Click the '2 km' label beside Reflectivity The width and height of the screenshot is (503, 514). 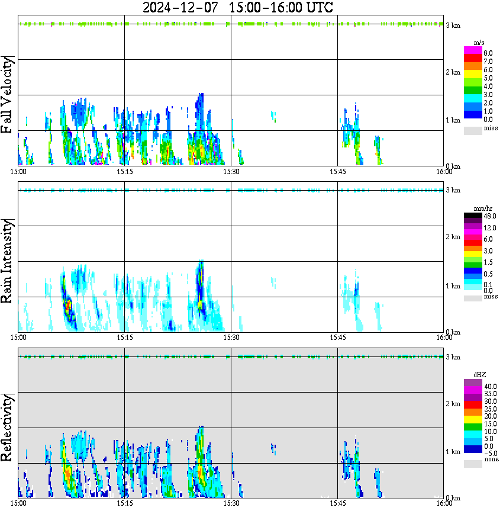coord(453,404)
